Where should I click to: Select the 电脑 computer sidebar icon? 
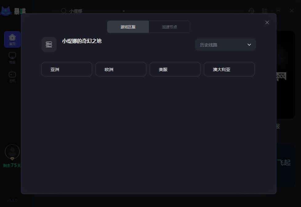click(x=12, y=58)
